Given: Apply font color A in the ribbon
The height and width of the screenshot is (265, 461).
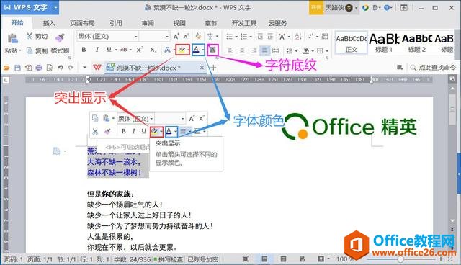Looking at the screenshot, I should click(x=197, y=50).
